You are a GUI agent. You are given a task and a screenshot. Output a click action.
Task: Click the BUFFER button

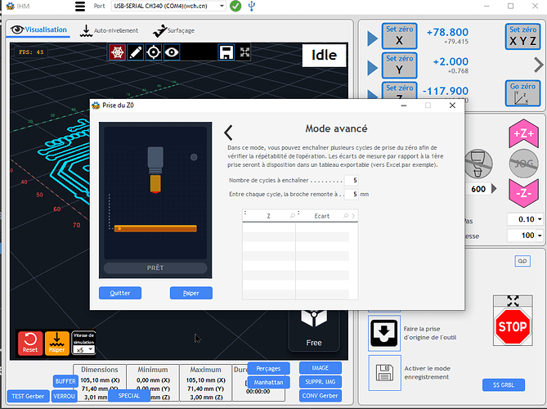point(65,381)
